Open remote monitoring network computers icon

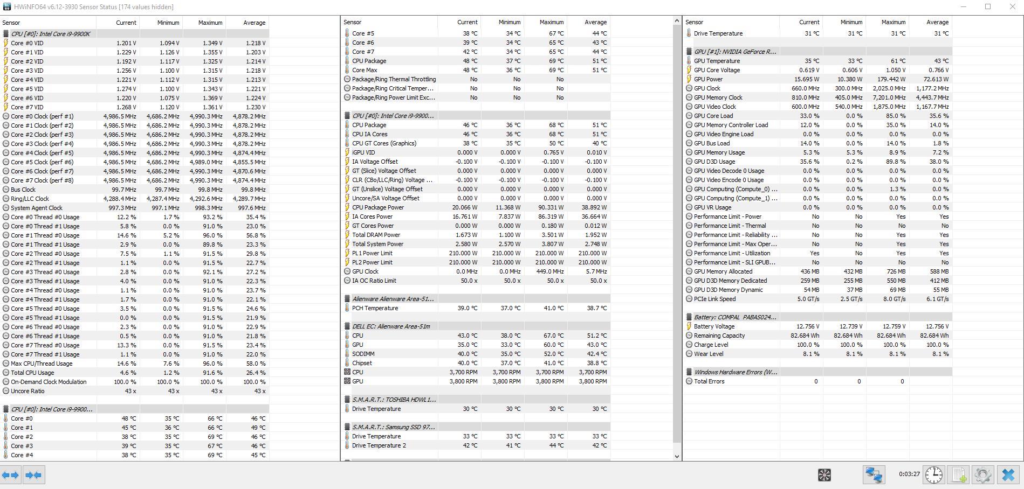click(x=874, y=475)
